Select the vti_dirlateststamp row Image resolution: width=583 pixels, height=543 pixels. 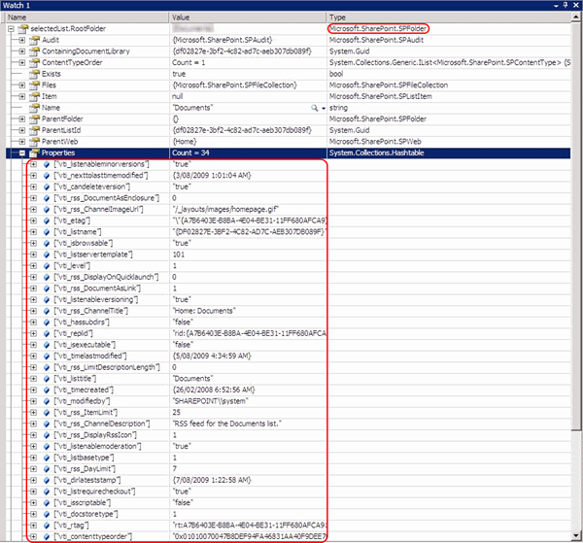pos(289,480)
